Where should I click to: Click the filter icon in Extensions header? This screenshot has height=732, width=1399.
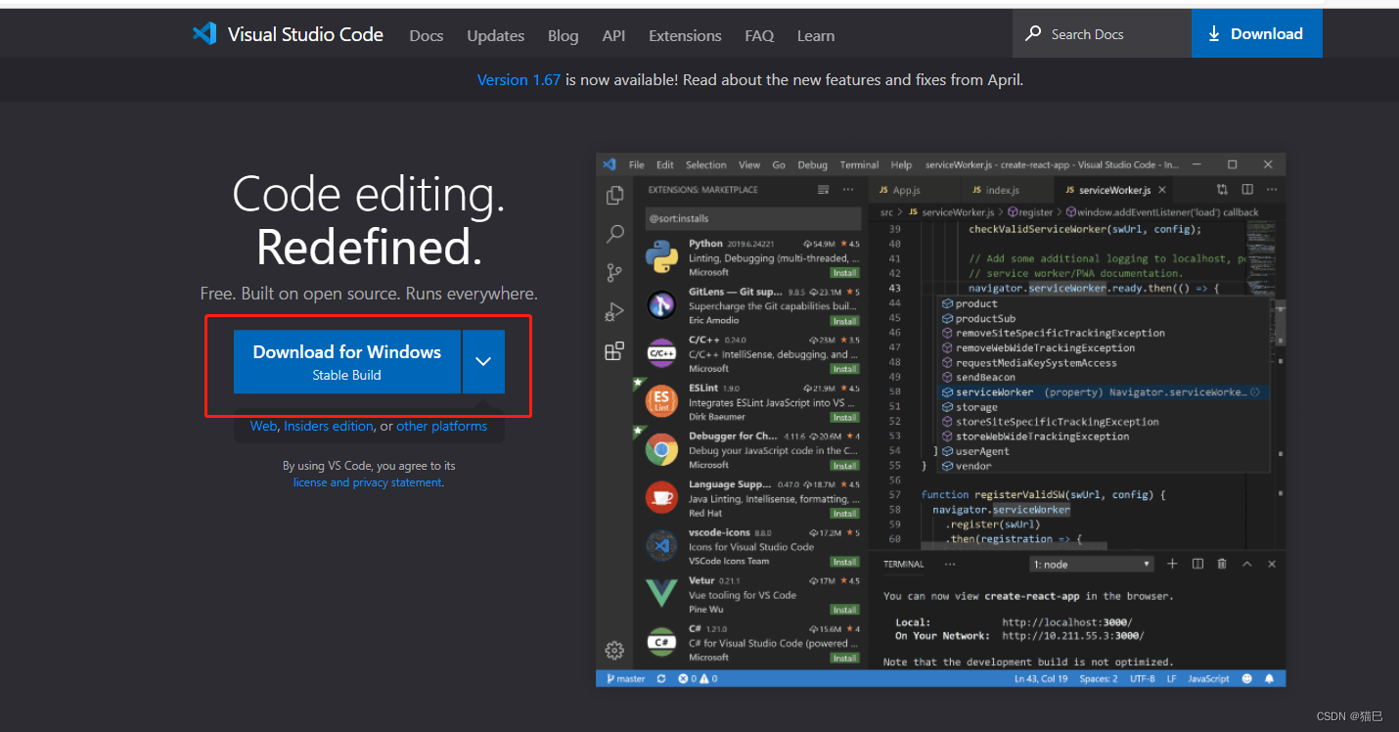click(x=824, y=190)
